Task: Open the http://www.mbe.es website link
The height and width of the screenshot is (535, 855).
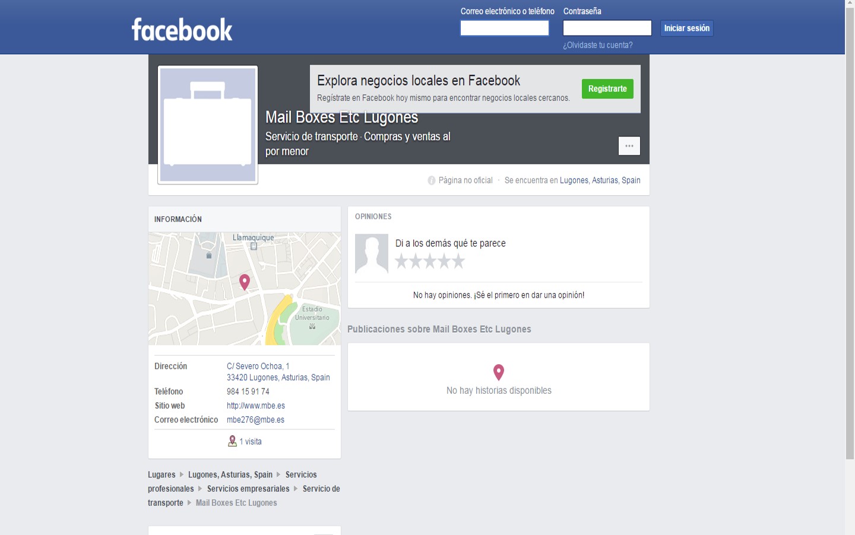Action: 256,406
